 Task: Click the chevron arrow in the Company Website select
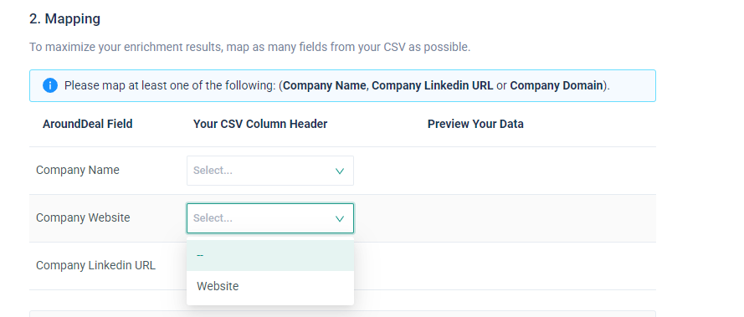[340, 218]
